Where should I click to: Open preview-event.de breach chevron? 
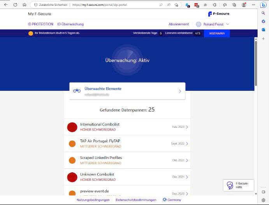pos(187,193)
